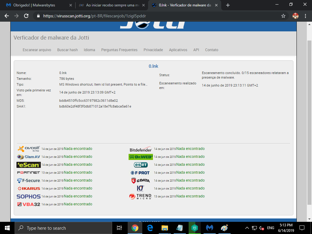View site security info via padlock icon
This screenshot has width=312, height=234.
click(38, 16)
